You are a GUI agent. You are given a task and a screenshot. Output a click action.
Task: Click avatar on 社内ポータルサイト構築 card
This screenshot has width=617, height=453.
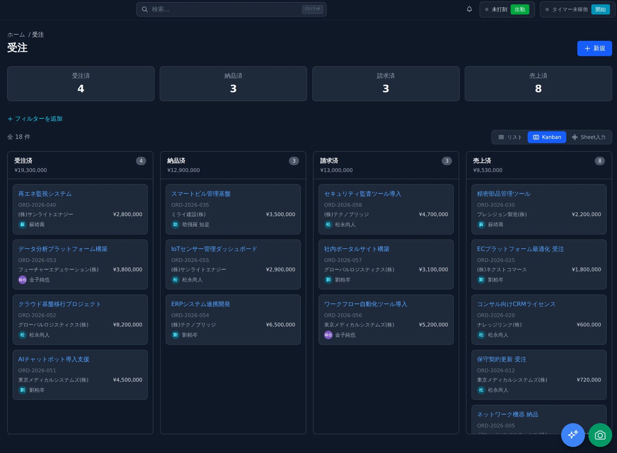coord(328,280)
